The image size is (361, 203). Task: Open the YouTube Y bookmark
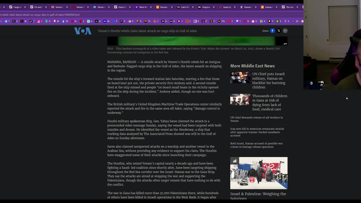[x=230, y=21]
